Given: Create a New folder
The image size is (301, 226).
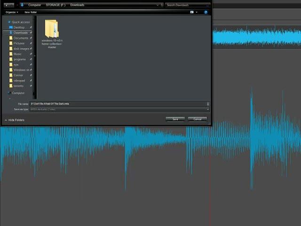Looking at the screenshot, I should [31, 12].
